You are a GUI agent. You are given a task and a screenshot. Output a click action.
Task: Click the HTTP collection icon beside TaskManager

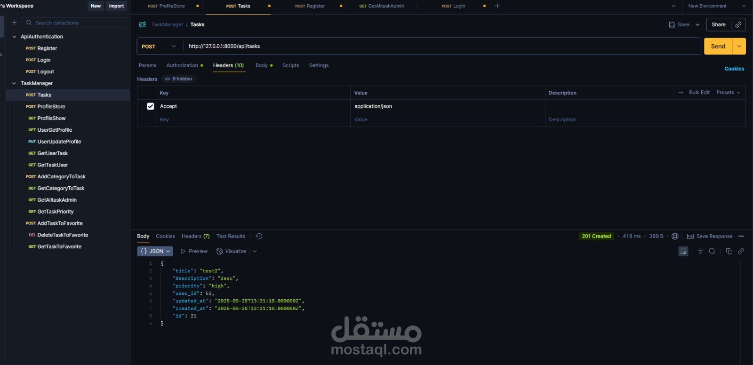click(143, 24)
